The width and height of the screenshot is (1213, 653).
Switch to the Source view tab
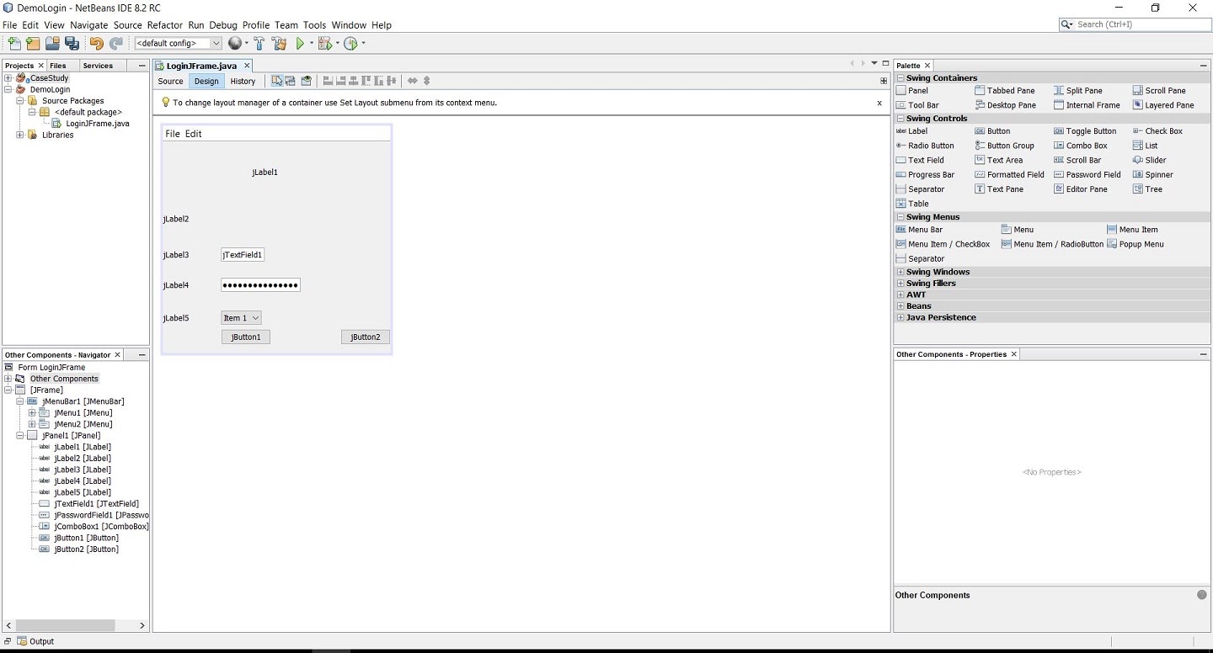170,82
